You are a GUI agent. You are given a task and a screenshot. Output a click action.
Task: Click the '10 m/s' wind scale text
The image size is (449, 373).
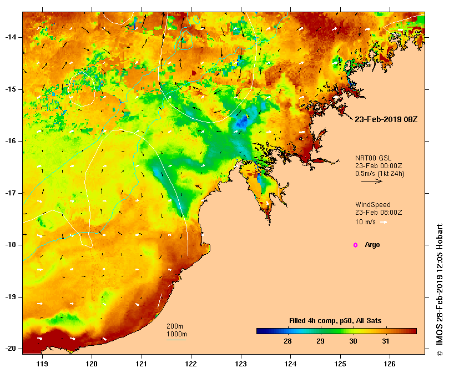[365, 222]
